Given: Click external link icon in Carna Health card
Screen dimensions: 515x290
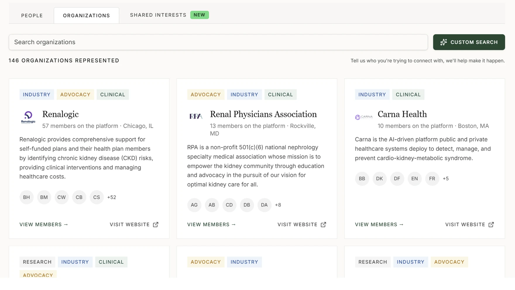Looking at the screenshot, I should point(491,224).
